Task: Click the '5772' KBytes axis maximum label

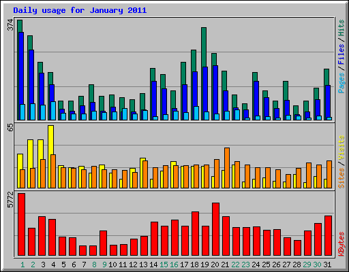Action: click(11, 200)
